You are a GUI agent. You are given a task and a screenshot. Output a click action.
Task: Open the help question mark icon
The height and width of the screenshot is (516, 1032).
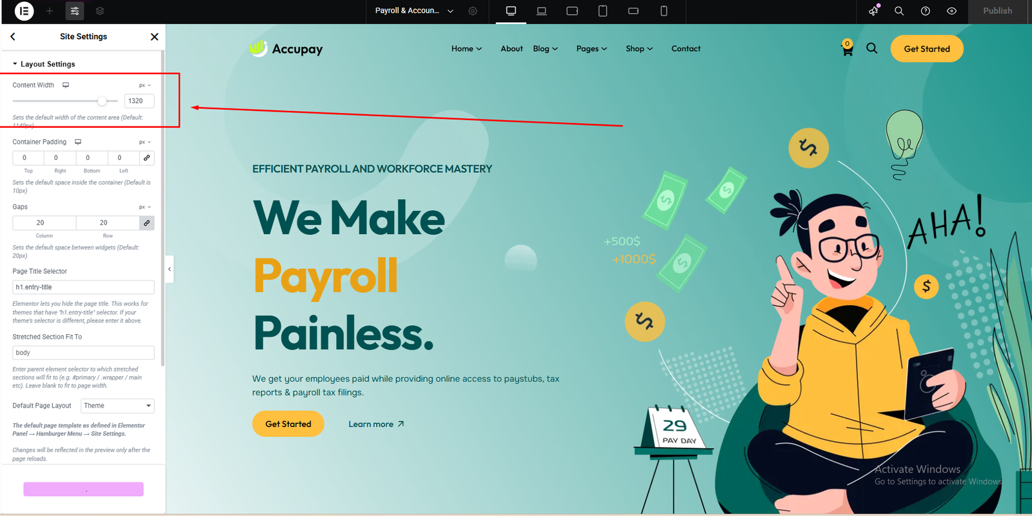pos(925,11)
